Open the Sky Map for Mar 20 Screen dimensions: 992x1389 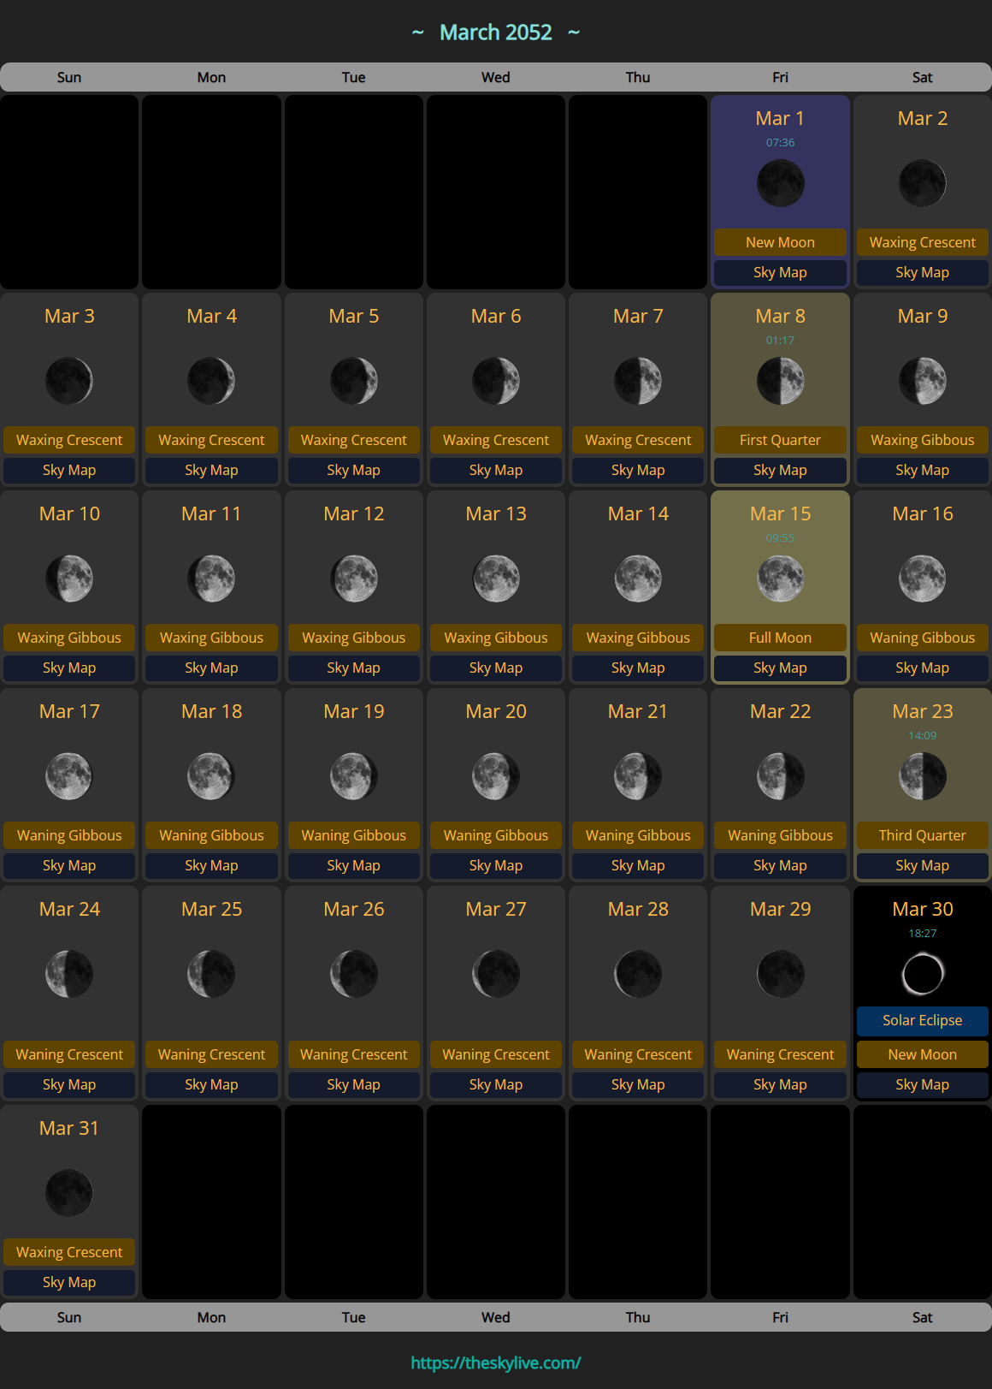click(x=496, y=865)
